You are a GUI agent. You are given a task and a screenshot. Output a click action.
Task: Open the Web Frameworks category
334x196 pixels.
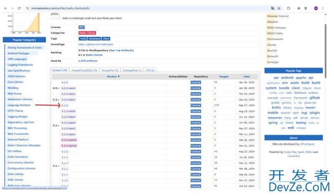[x=18, y=134]
